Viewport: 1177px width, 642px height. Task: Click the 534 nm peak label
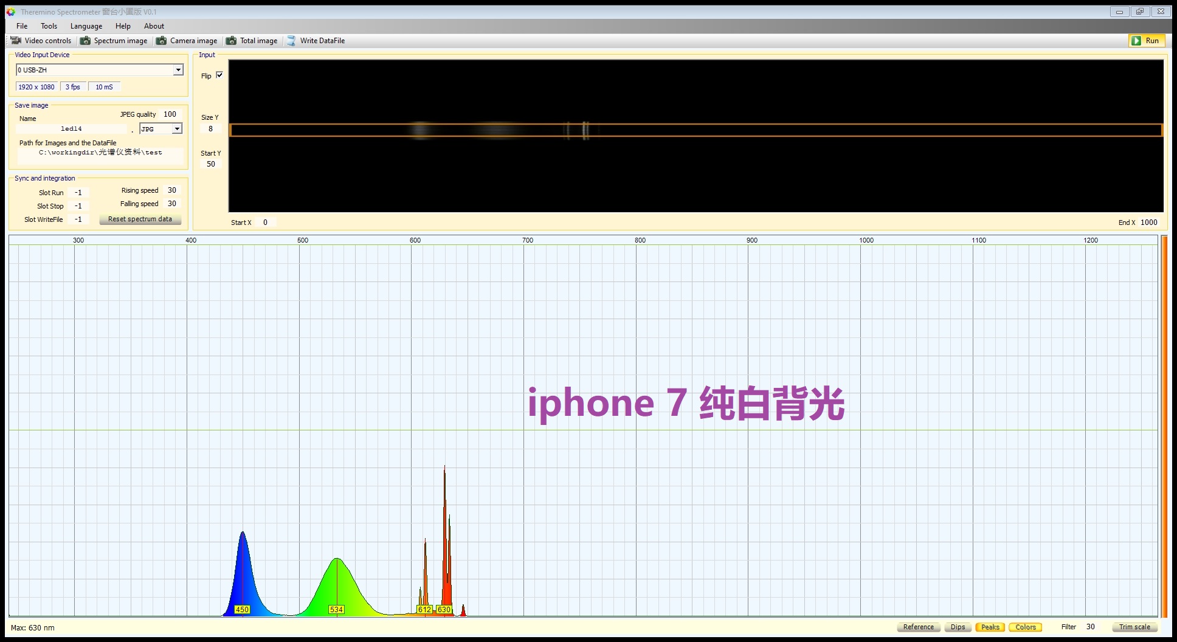click(336, 609)
